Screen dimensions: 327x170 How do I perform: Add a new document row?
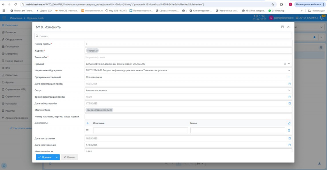tap(87, 123)
